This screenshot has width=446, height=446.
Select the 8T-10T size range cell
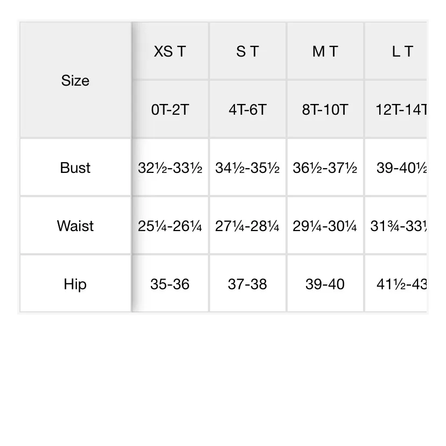click(x=325, y=110)
